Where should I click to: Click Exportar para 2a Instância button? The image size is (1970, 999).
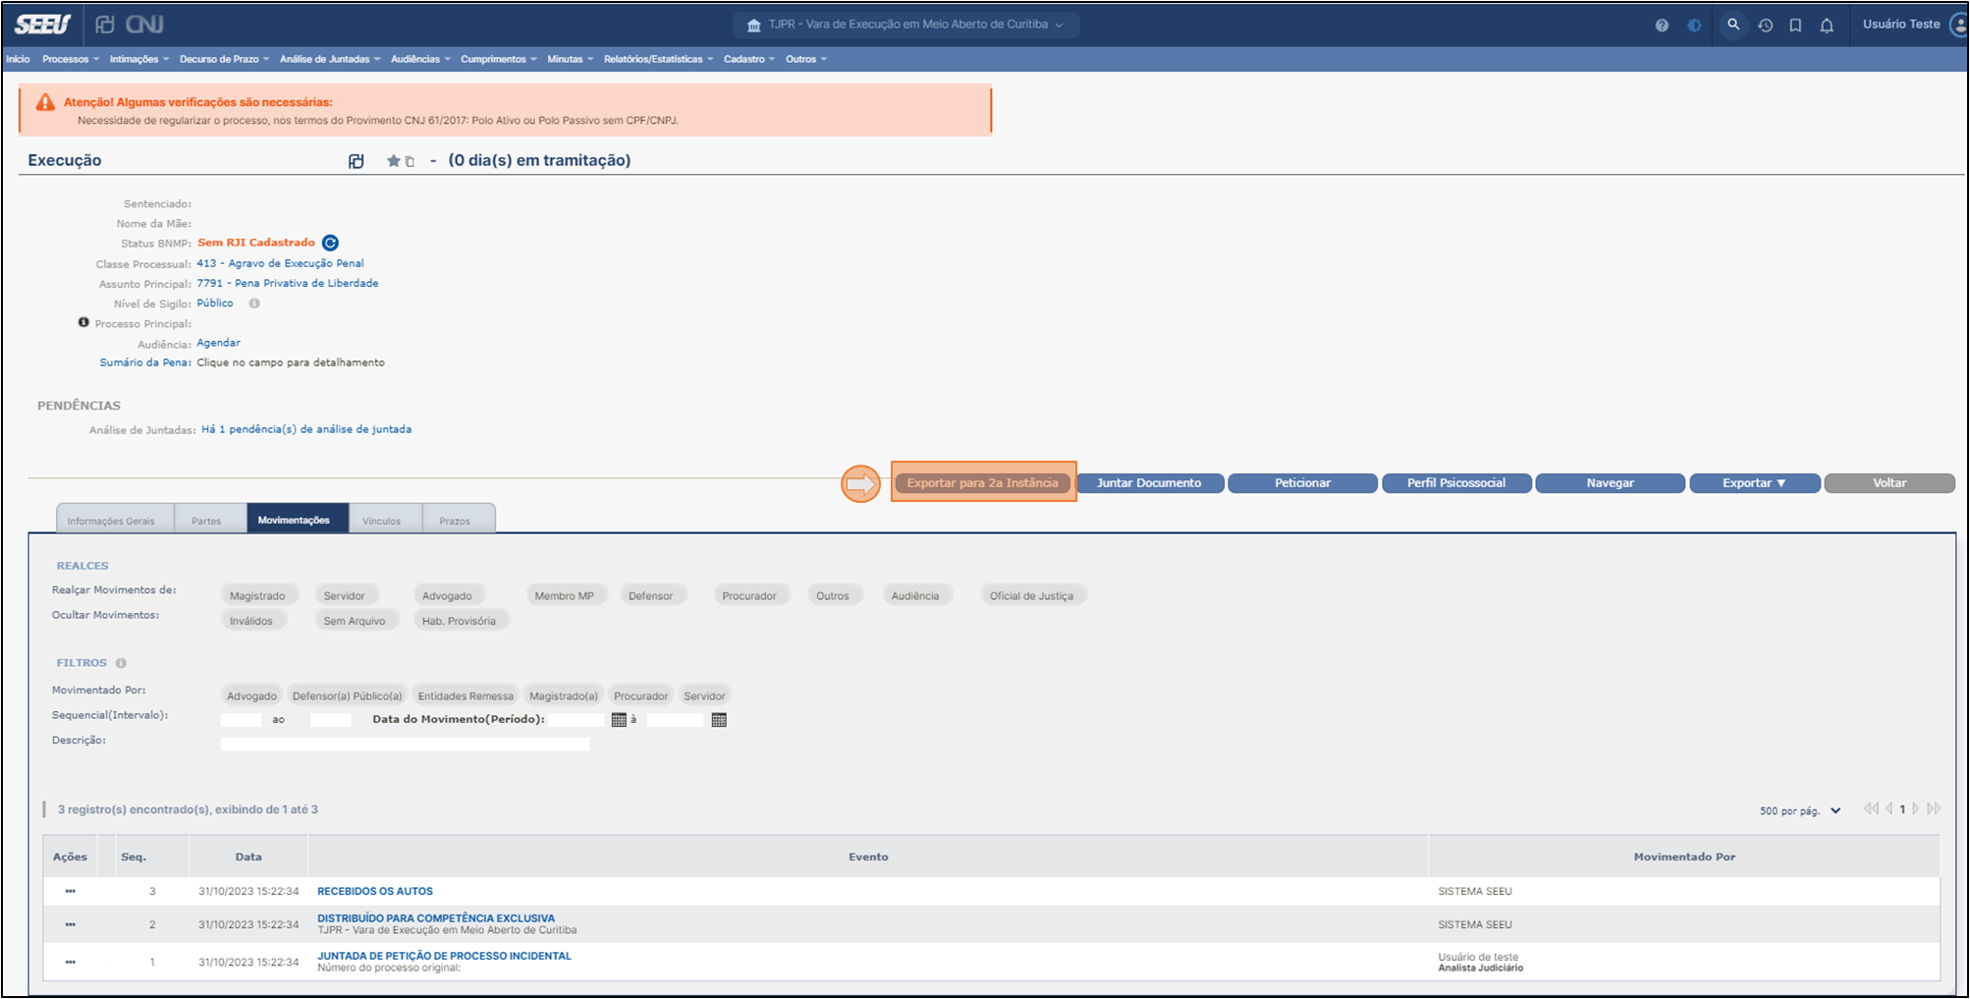point(982,483)
